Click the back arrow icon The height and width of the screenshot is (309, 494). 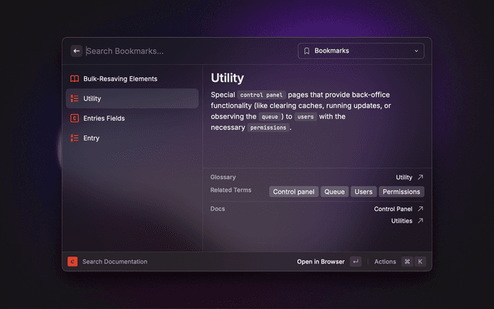click(76, 51)
